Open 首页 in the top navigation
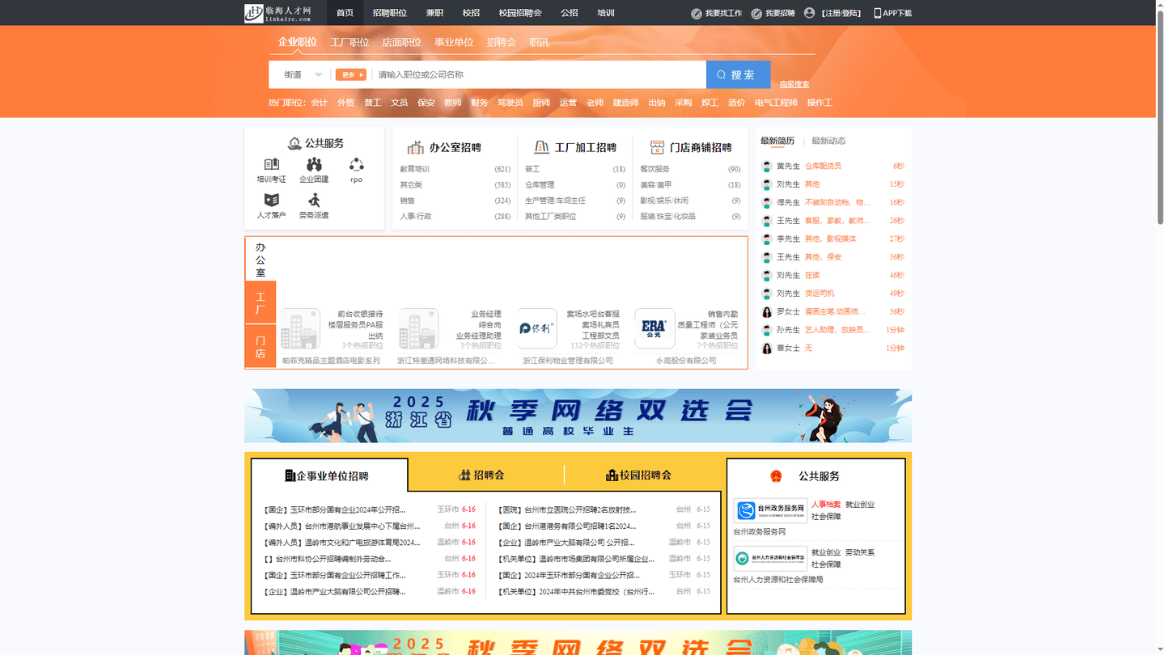Viewport: 1165px width, 655px height. pyautogui.click(x=345, y=13)
